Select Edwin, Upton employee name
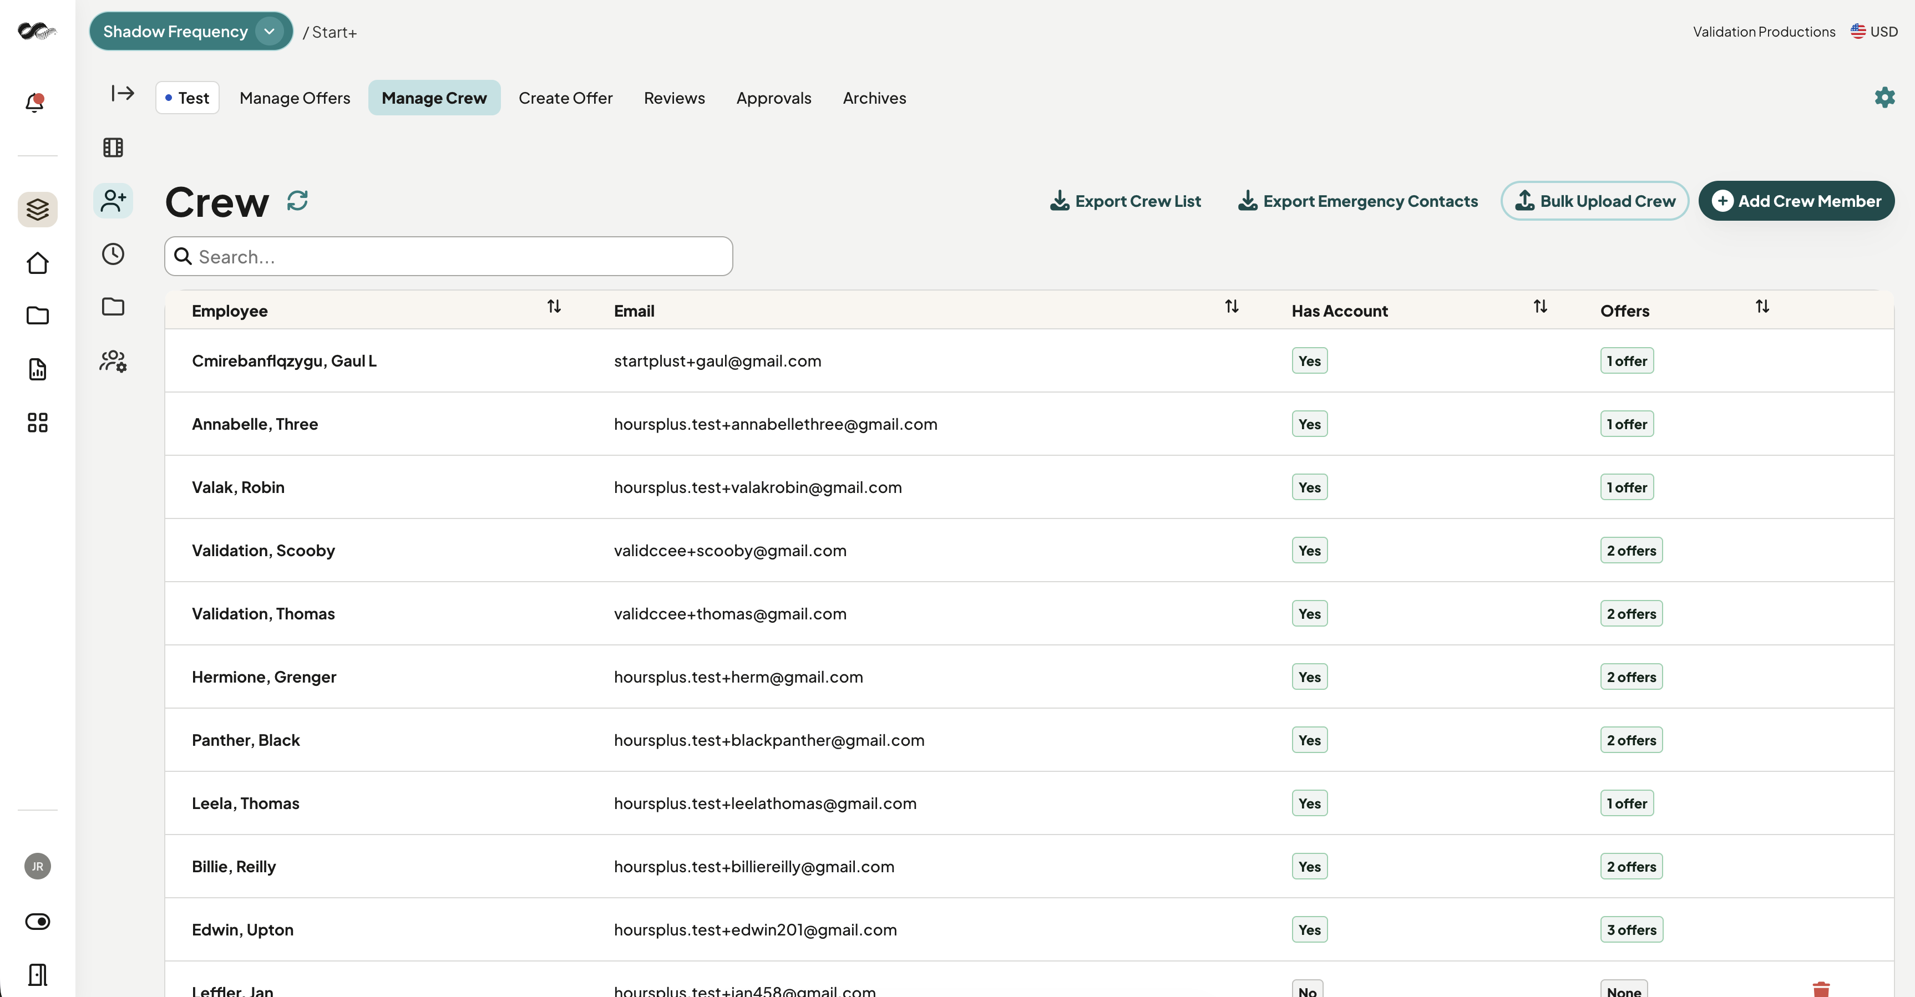This screenshot has width=1915, height=997. [242, 929]
